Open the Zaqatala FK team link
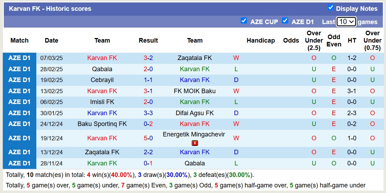The width and height of the screenshot is (386, 193). 195,58
